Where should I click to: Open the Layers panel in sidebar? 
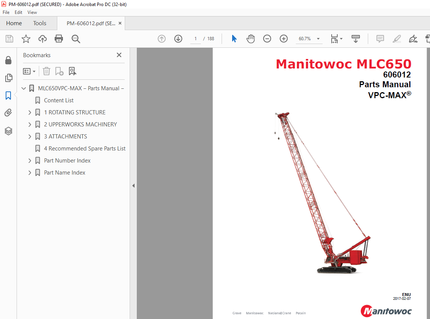pos(9,131)
